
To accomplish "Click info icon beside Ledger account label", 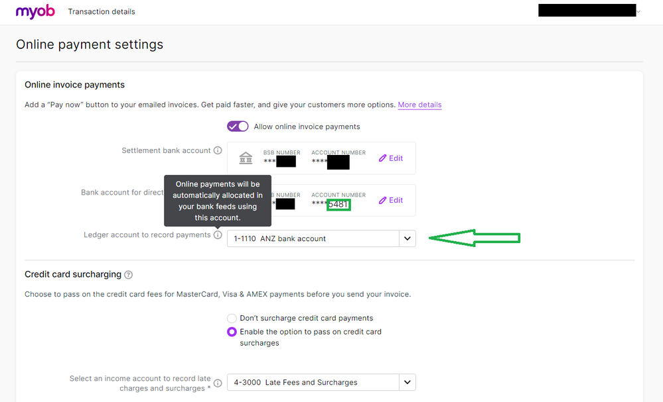I will pyautogui.click(x=218, y=235).
